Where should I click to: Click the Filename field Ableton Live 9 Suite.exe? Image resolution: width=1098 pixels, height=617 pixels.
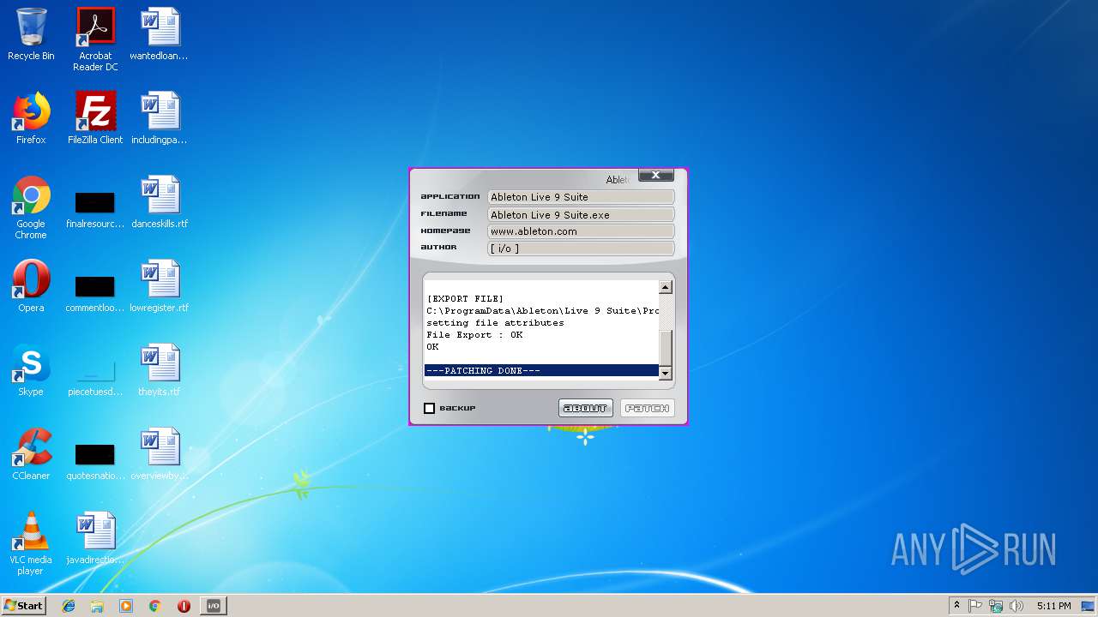pos(581,215)
